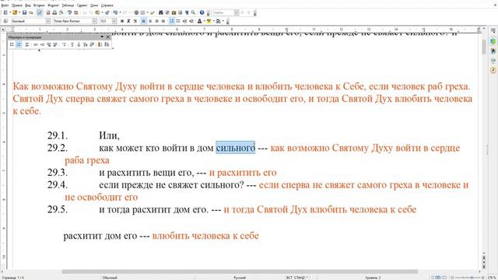Toggle Center alignment
Viewport: 498px width, 280px height.
pyautogui.click(x=150, y=21)
